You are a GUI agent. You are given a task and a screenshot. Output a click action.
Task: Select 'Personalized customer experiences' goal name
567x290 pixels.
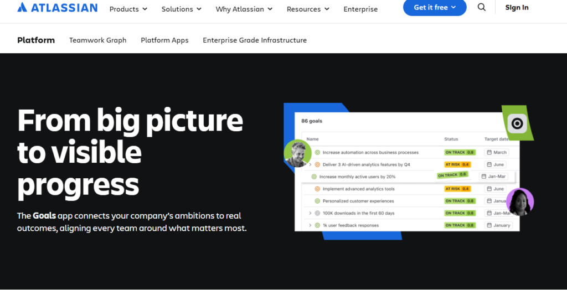(x=358, y=201)
